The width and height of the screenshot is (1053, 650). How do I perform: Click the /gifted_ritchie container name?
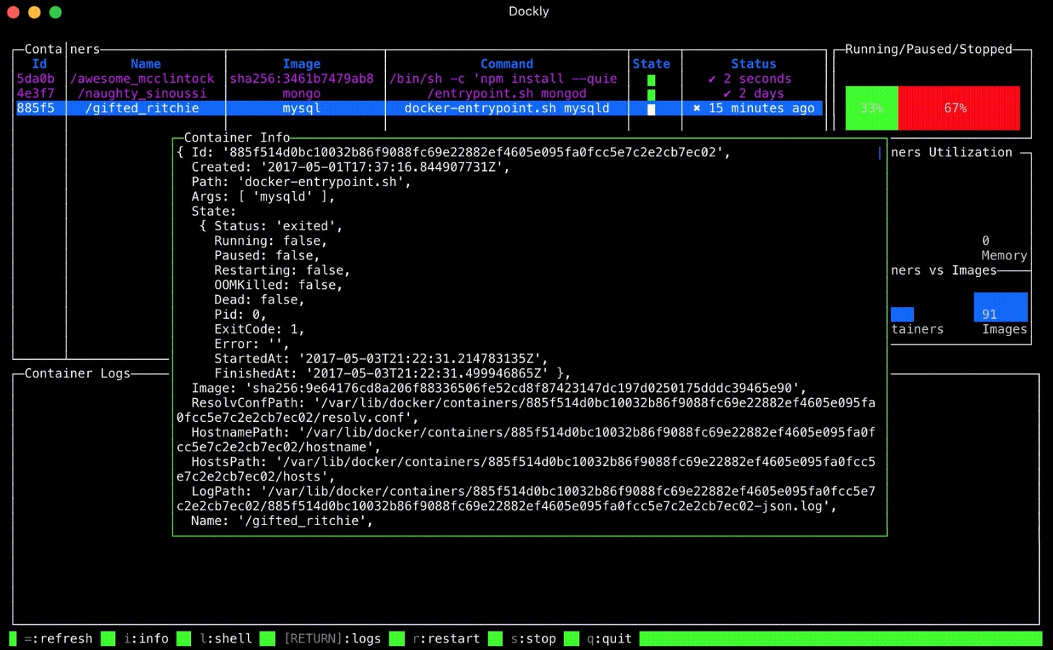[x=142, y=108]
